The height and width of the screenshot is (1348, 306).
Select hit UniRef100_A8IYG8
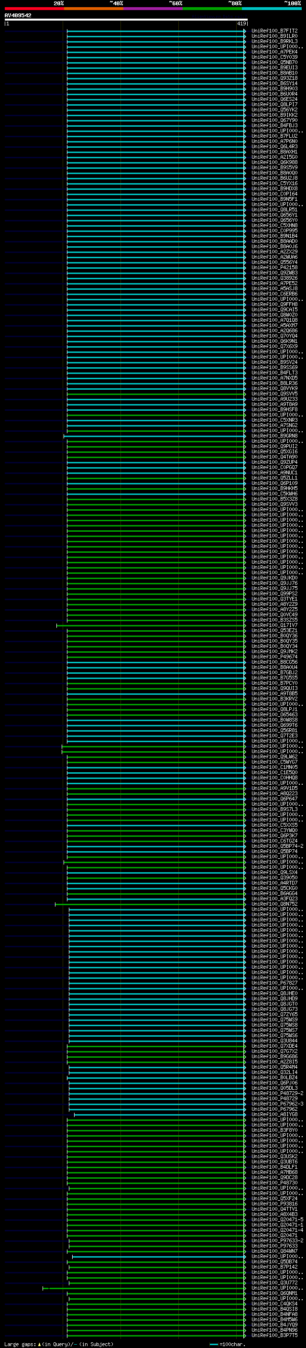click(x=274, y=1114)
